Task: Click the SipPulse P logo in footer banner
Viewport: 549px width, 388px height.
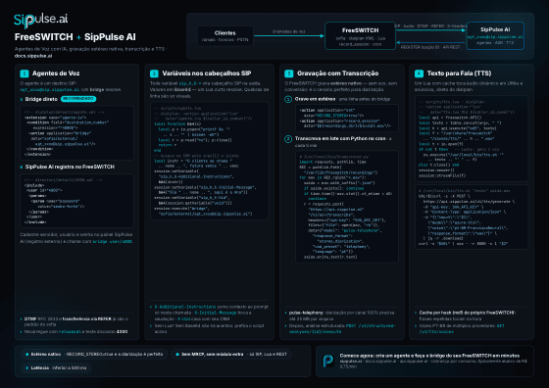Action: point(328,362)
